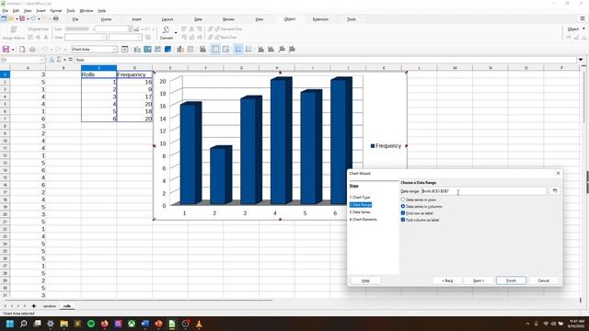This screenshot has width=589, height=331.
Task: Click the Sum sigma icon in formula bar
Action: coord(59,60)
